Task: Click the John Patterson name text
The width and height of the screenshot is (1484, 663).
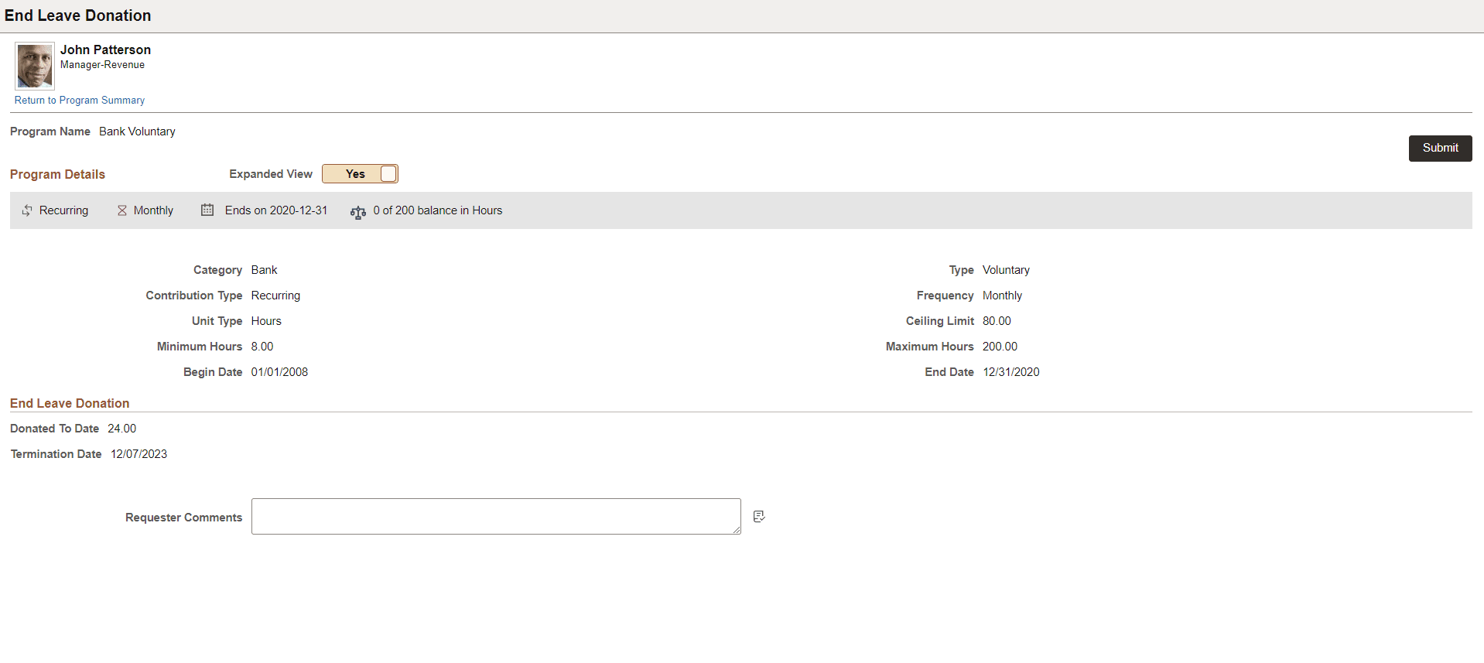Action: tap(106, 50)
